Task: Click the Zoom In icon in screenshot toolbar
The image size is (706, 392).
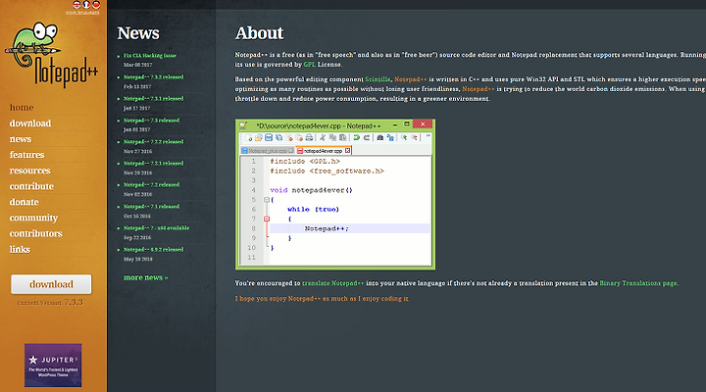Action: click(x=404, y=137)
